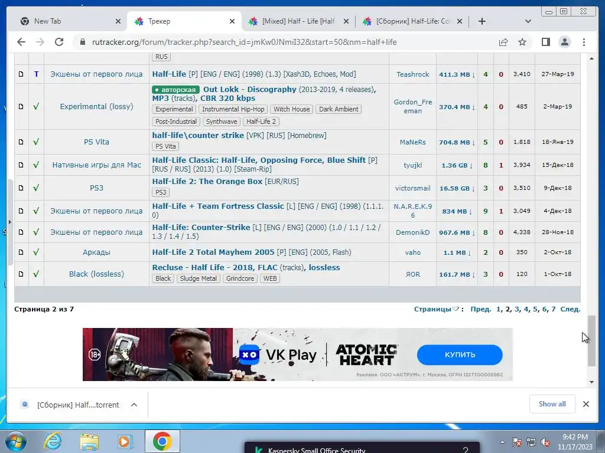Expand the Страницы page dropdown
The height and width of the screenshot is (453, 605).
(437, 309)
